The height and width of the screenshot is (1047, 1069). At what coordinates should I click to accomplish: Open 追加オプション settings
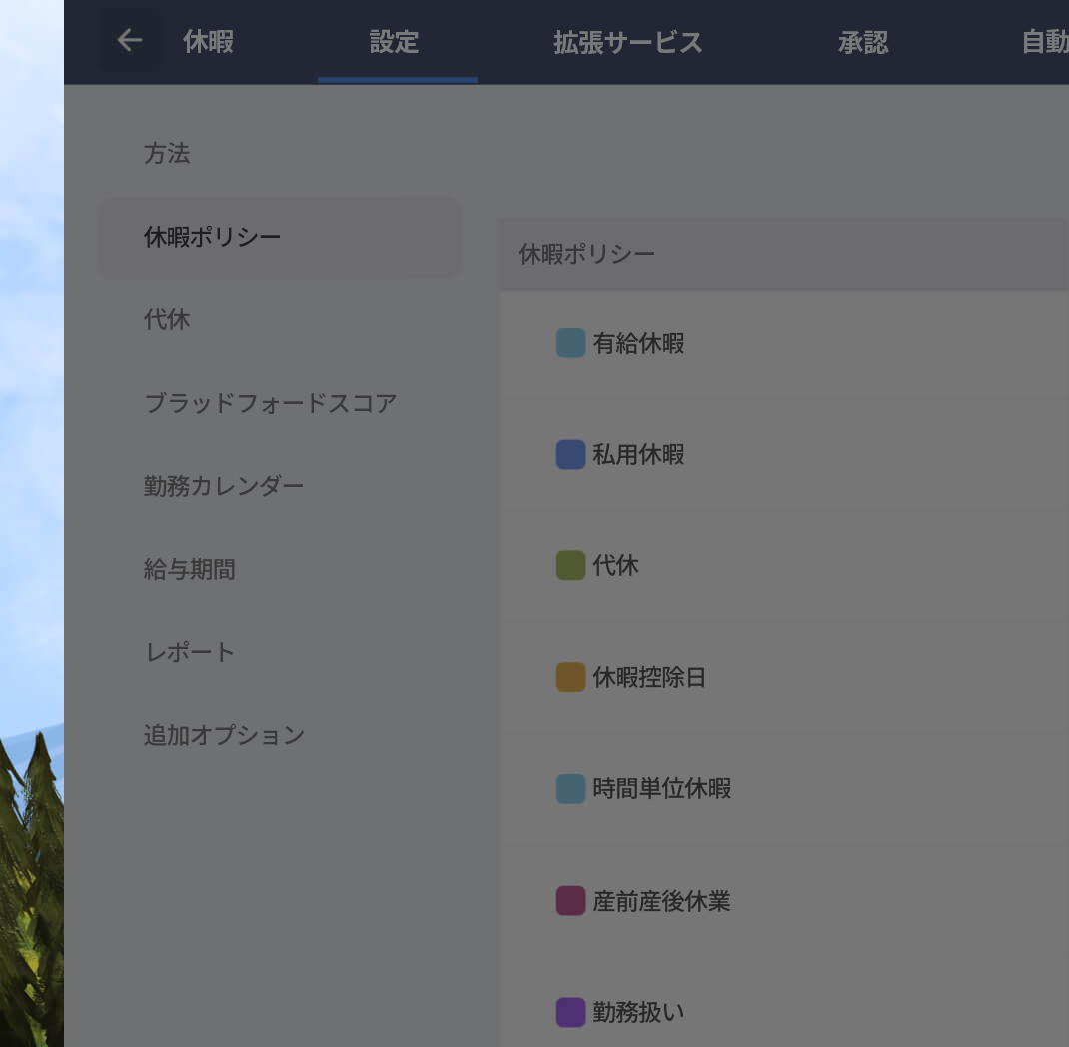pyautogui.click(x=224, y=735)
